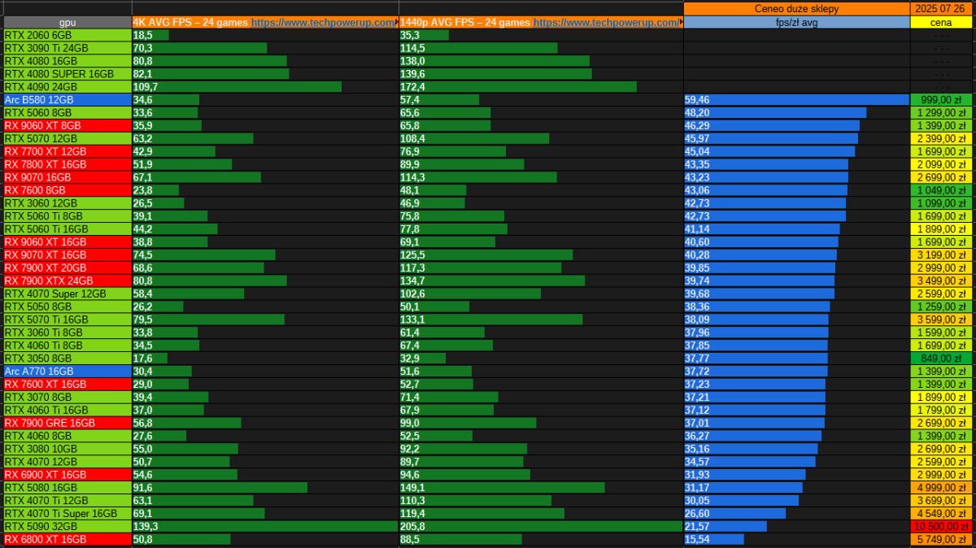Select the 'RTX 5060 Ti 16GB' cell
The image size is (976, 548).
68,229
